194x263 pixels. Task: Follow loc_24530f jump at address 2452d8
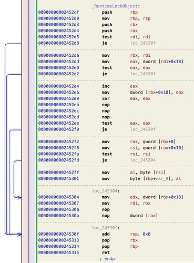pos(143,43)
